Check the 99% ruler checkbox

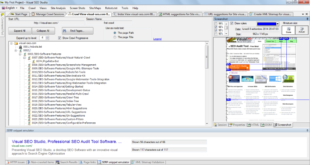216,24
